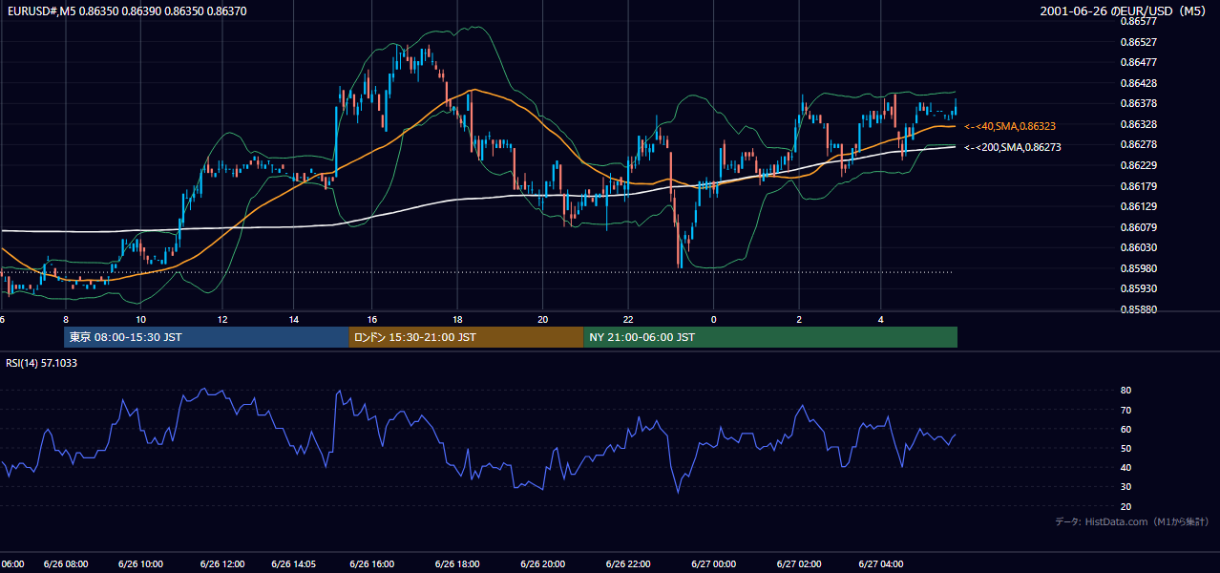This screenshot has height=573, width=1220.
Task: Click the RSI 20 level label
Action: pyautogui.click(x=1126, y=506)
